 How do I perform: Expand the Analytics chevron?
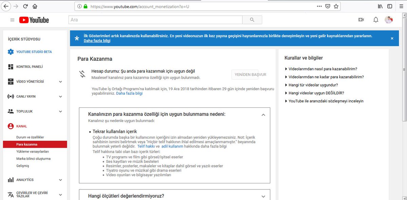point(60,180)
